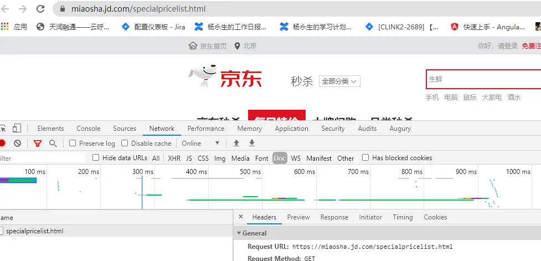Select the Network panel tab
The height and width of the screenshot is (261, 541).
(162, 129)
